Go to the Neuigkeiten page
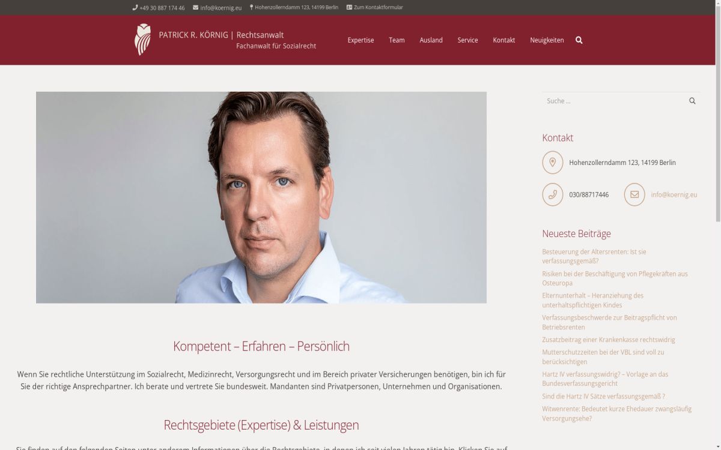Screen dimensions: 721x450 [x=547, y=40]
